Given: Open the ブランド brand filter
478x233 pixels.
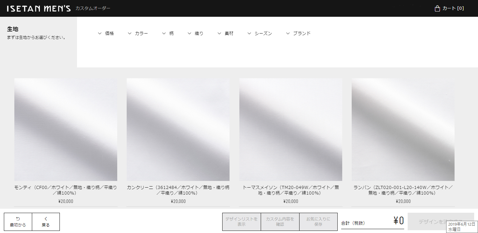Looking at the screenshot, I should pos(298,34).
